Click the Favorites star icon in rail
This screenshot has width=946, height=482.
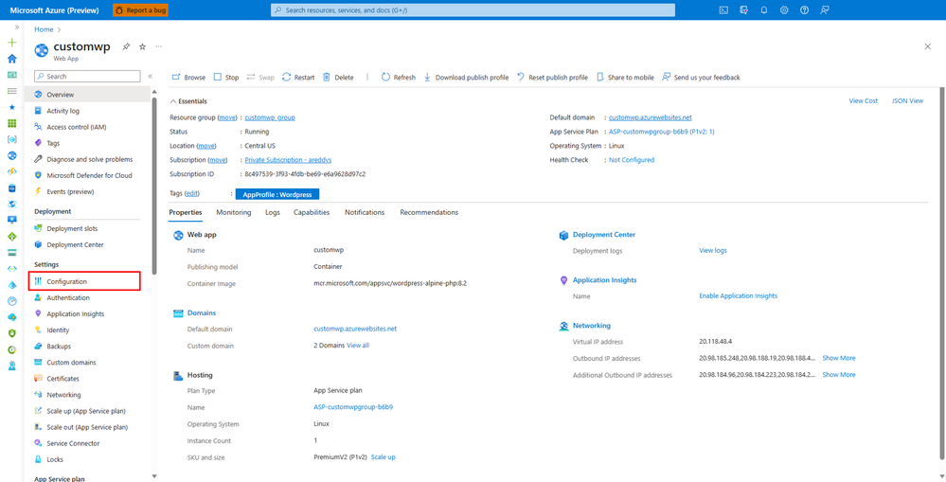coord(11,107)
